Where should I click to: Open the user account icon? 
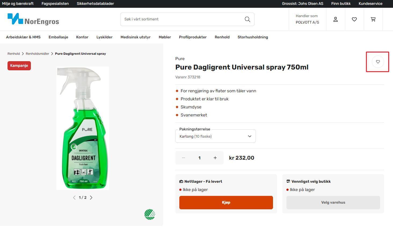(x=336, y=19)
